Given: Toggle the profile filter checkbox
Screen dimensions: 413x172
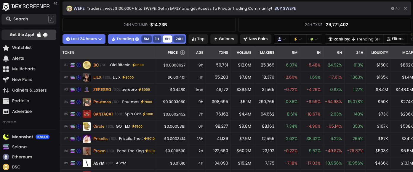Looking at the screenshot, I should (x=282, y=39).
